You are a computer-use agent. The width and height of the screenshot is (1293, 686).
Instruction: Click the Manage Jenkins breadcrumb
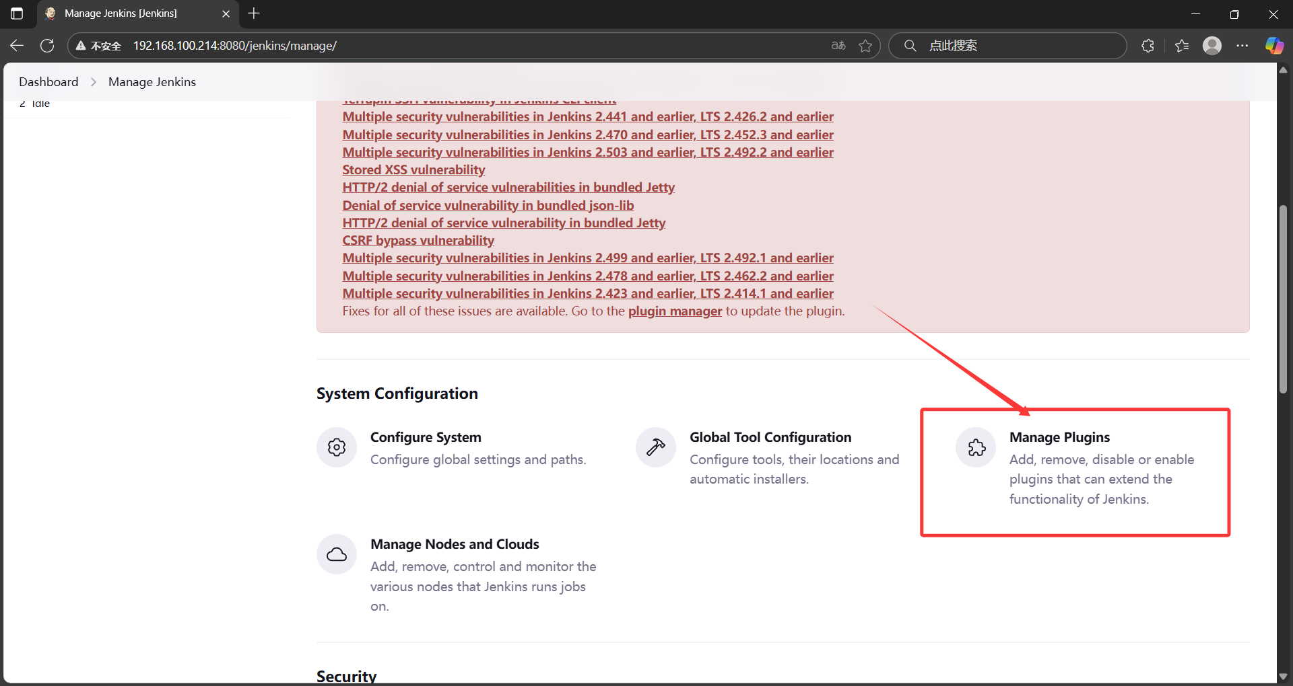152,81
